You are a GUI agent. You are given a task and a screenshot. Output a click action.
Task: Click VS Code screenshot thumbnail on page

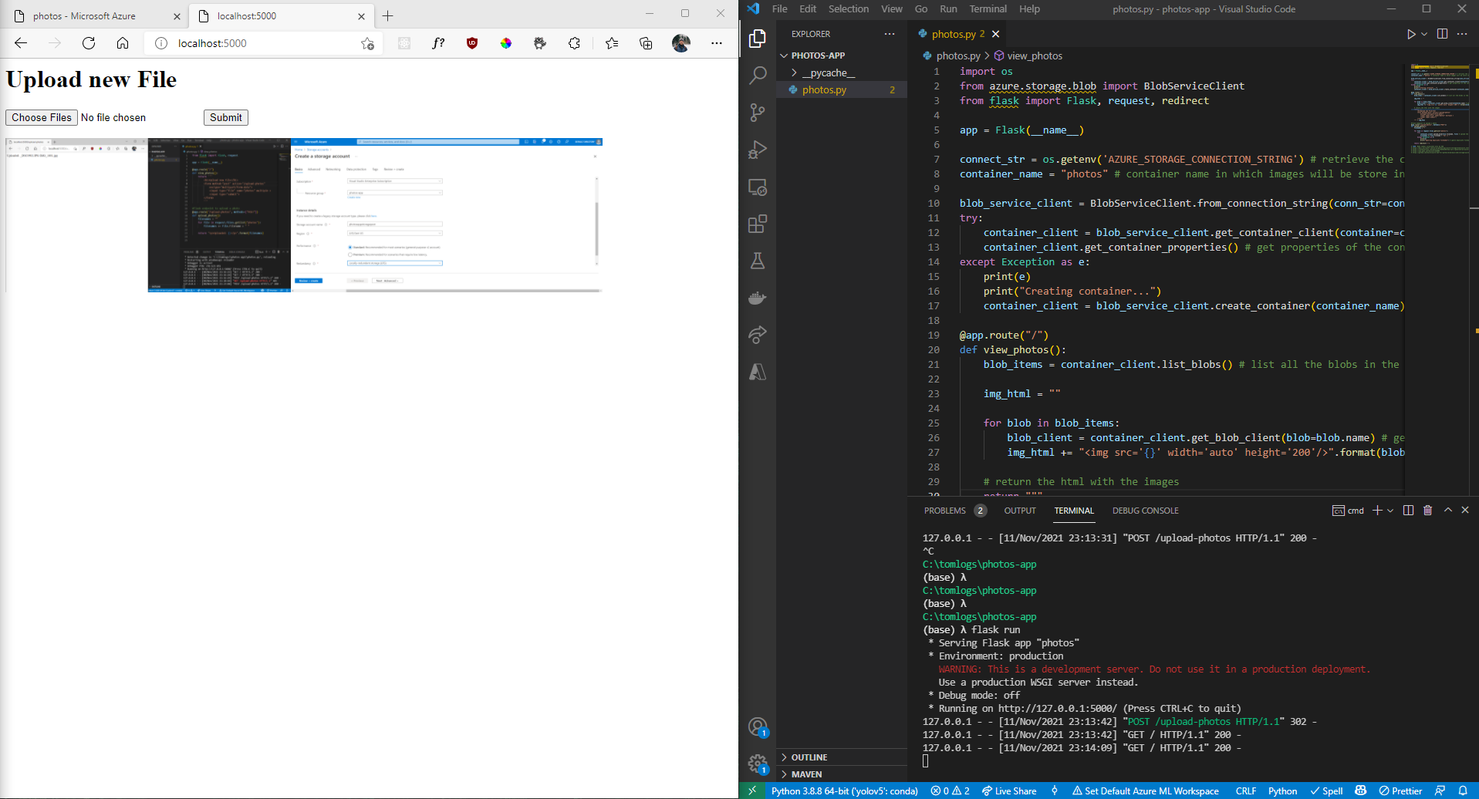[x=219, y=215]
